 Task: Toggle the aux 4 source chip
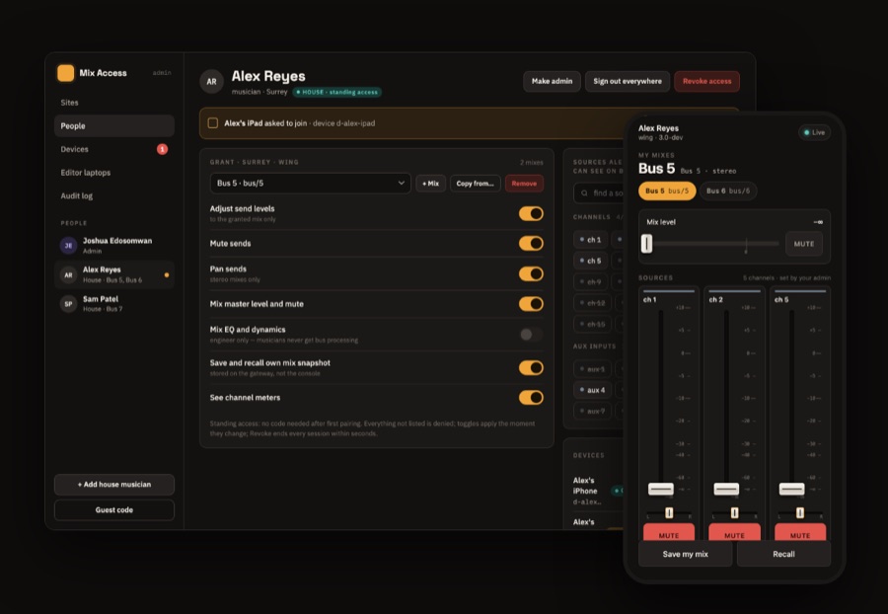592,390
